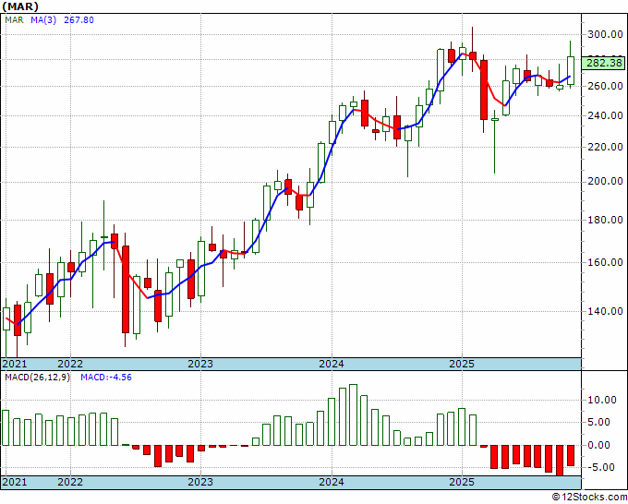Click 2021 on the price chart time axis

coord(15,364)
